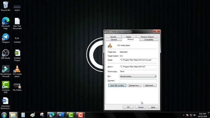This screenshot has width=210, height=118.
Task: Open the Recycle Bin desktop icon
Action: 6,6
